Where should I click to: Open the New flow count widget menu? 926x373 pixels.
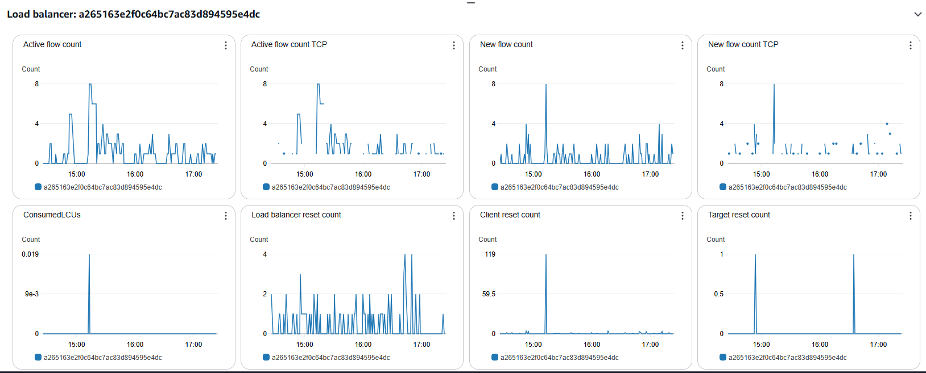683,45
